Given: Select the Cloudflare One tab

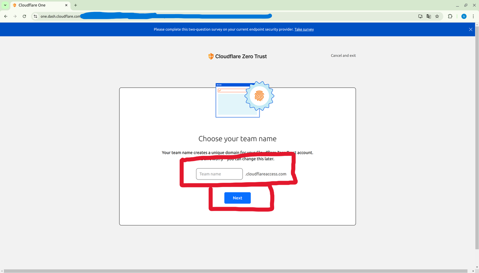Looking at the screenshot, I should 40,5.
